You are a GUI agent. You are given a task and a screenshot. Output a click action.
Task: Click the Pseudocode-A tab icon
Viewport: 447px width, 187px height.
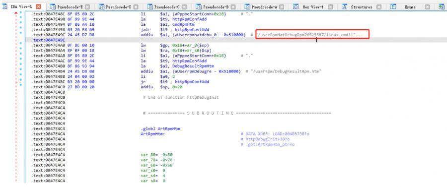click(247, 6)
